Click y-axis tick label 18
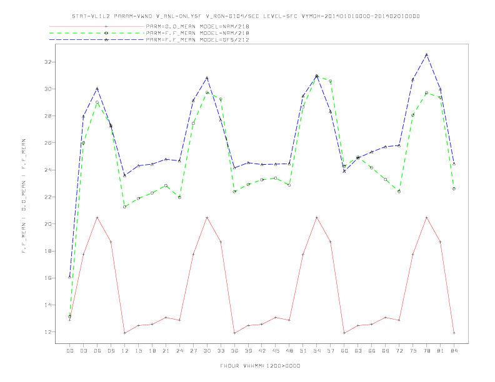Viewport: 495px width, 382px height. coord(47,251)
